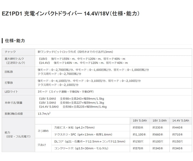
Task: Select the 強モード:0~4,100回/分 line
Action: point(89,81)
